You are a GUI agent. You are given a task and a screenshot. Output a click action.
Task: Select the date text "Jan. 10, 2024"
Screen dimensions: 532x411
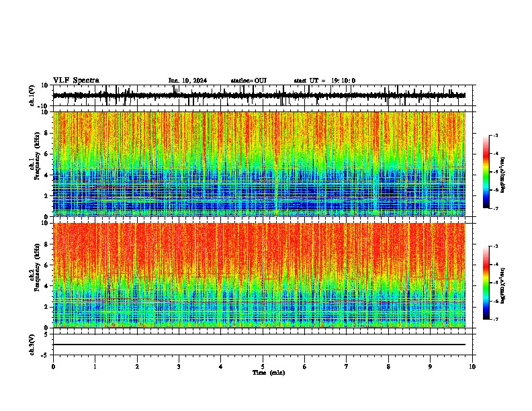pyautogui.click(x=187, y=81)
